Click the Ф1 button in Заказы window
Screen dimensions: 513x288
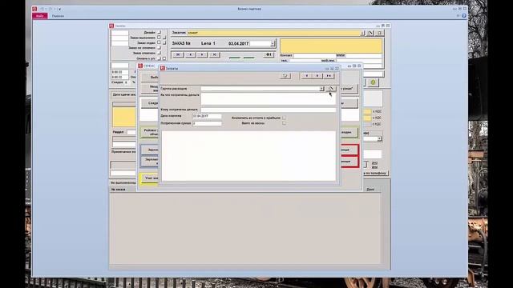(x=269, y=55)
